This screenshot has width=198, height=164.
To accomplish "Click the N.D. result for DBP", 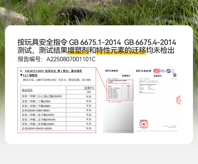I will [89, 101].
